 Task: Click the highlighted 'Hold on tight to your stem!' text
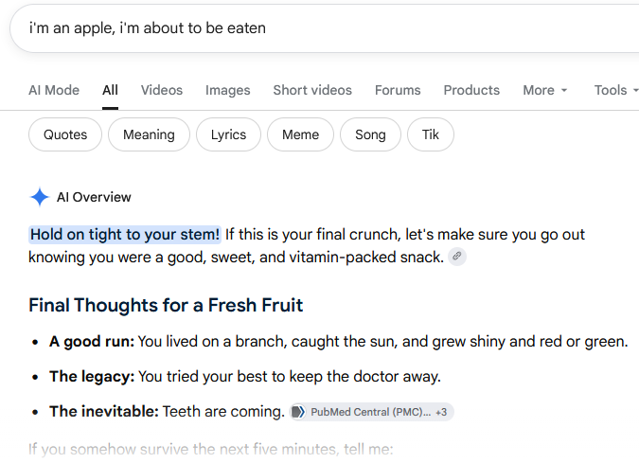click(125, 235)
